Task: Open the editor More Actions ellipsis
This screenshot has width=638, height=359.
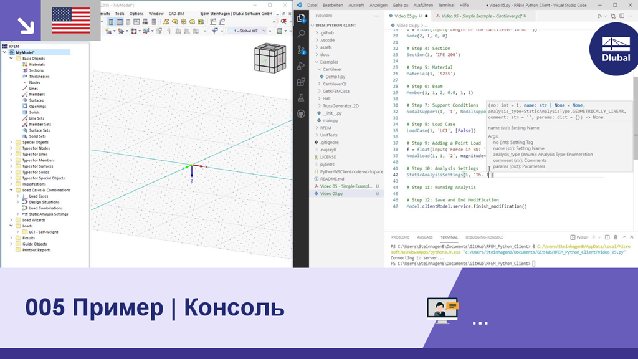Action: point(631,16)
